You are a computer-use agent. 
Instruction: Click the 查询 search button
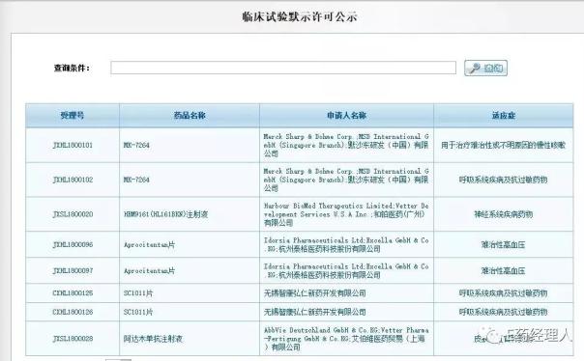485,68
